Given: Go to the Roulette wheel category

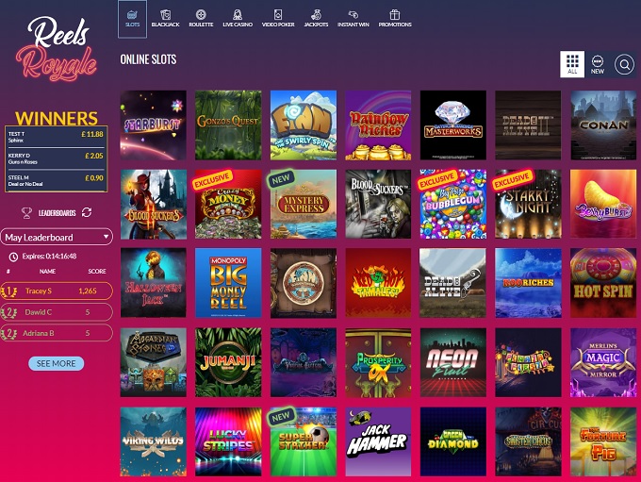Looking at the screenshot, I should coord(201,19).
